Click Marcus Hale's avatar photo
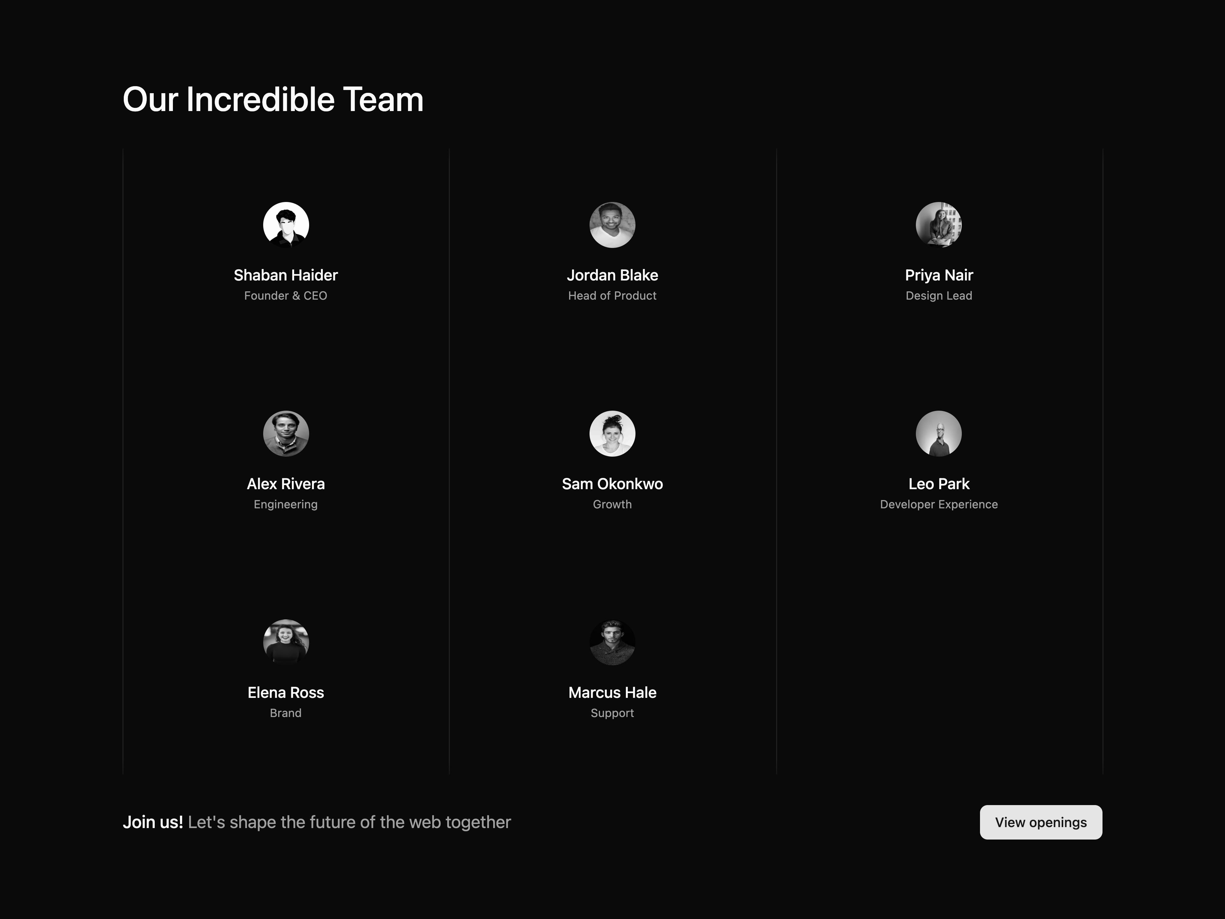Image resolution: width=1225 pixels, height=919 pixels. tap(612, 643)
